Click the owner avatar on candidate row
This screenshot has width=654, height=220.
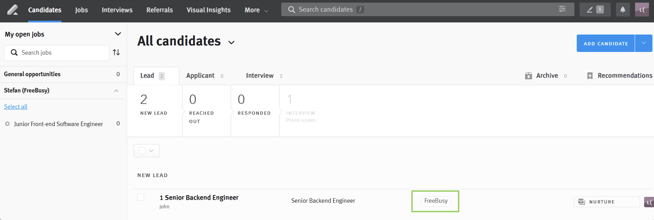pyautogui.click(x=649, y=202)
